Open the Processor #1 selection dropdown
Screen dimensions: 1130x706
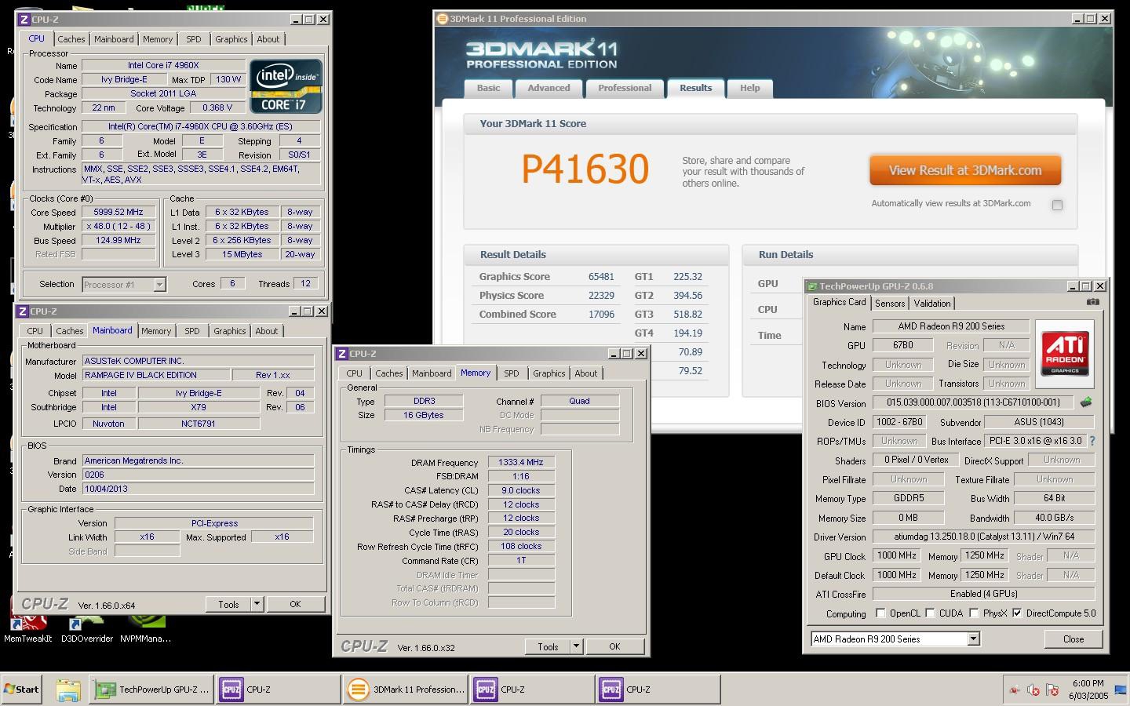pyautogui.click(x=160, y=285)
